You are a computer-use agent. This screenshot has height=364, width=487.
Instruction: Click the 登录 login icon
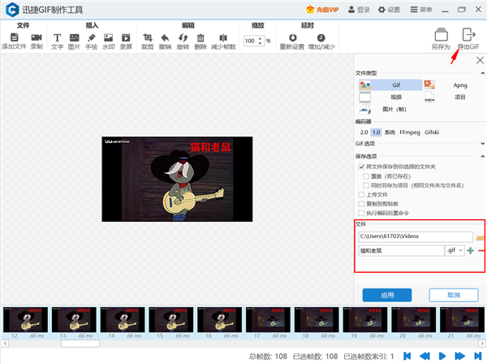coord(351,10)
